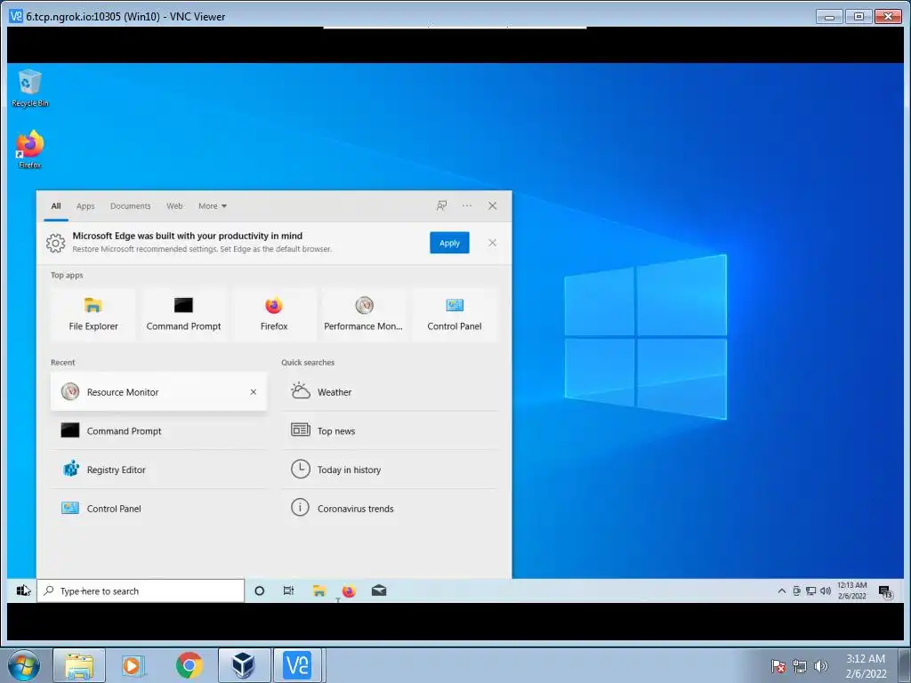Open the Firefox desktop shortcut
The image size is (911, 683).
(x=29, y=149)
